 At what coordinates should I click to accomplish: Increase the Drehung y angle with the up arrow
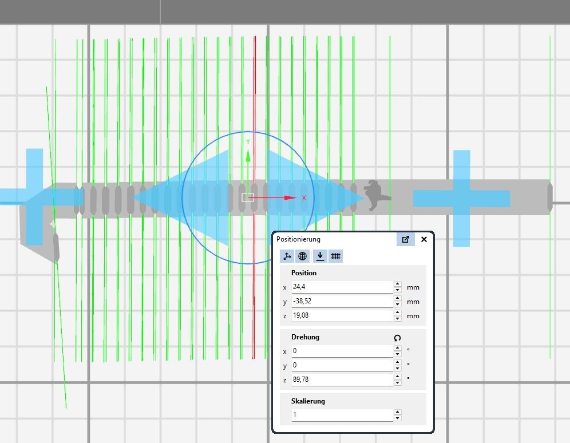[398, 362]
